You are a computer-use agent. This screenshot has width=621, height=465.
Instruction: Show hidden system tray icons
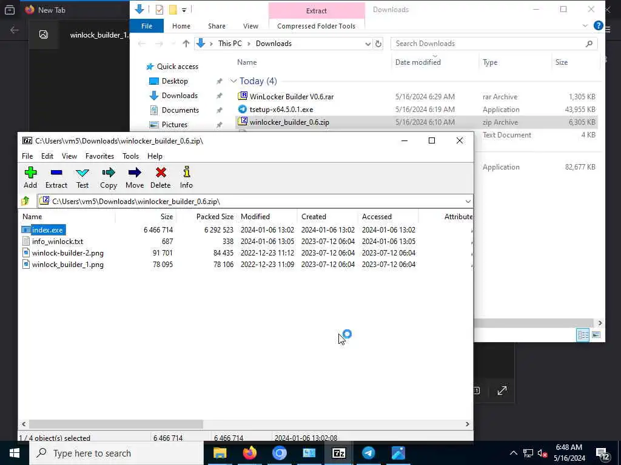click(x=513, y=453)
